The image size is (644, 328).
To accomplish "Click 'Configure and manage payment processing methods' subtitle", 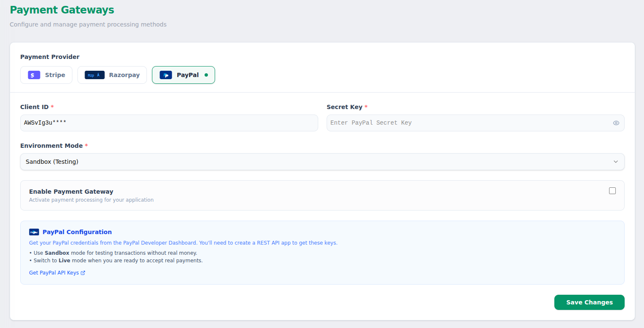I will (x=88, y=24).
